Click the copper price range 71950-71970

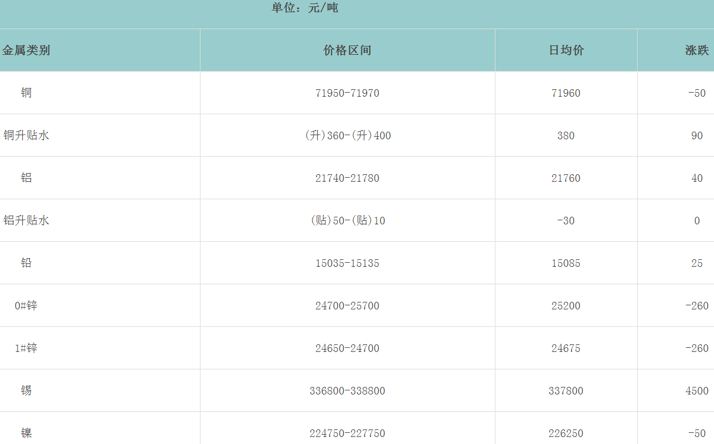point(347,93)
